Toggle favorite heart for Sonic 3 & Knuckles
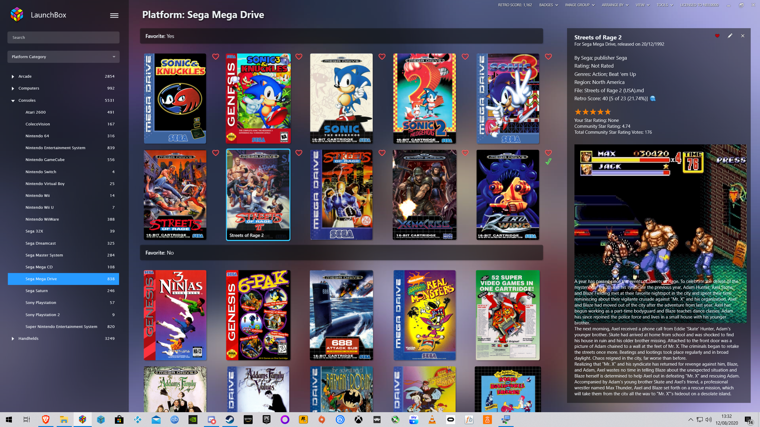Viewport: 760px width, 427px height. [299, 56]
